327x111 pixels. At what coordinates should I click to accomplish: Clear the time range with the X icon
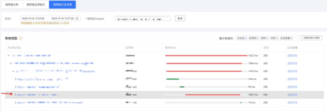point(77,18)
